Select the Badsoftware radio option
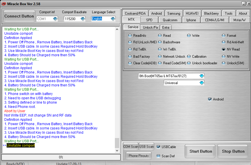 [x=160, y=42]
